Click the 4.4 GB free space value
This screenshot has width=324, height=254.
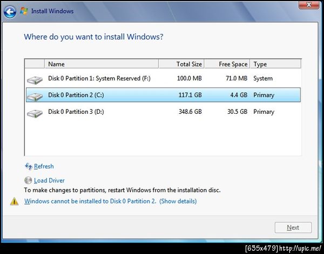tap(239, 95)
